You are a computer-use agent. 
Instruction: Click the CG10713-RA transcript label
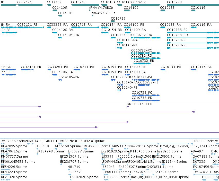click(81, 25)
